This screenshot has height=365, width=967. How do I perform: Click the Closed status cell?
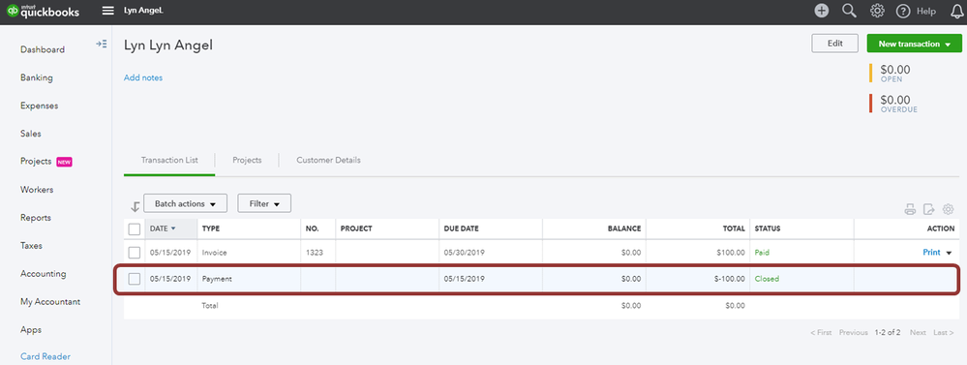(768, 279)
